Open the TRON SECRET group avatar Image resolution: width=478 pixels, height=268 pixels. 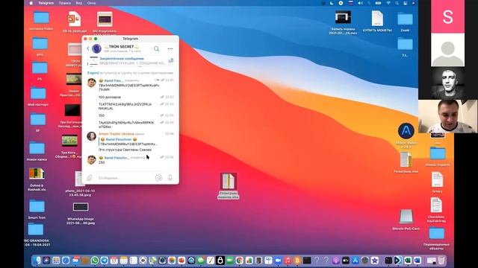[96, 48]
